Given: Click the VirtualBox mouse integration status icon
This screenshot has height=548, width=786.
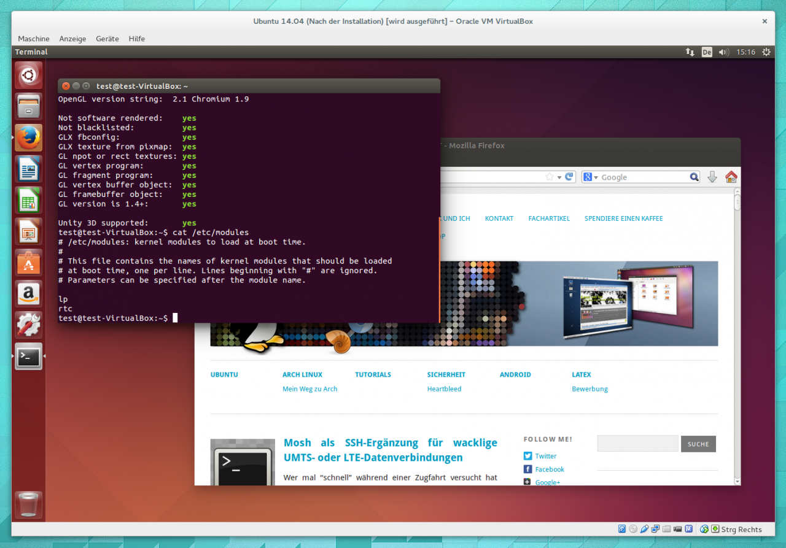Looking at the screenshot, I should pyautogui.click(x=704, y=529).
